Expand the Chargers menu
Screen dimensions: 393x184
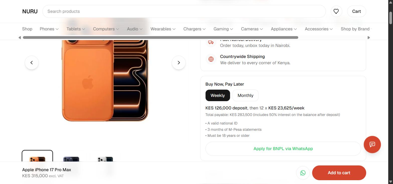[x=194, y=29]
